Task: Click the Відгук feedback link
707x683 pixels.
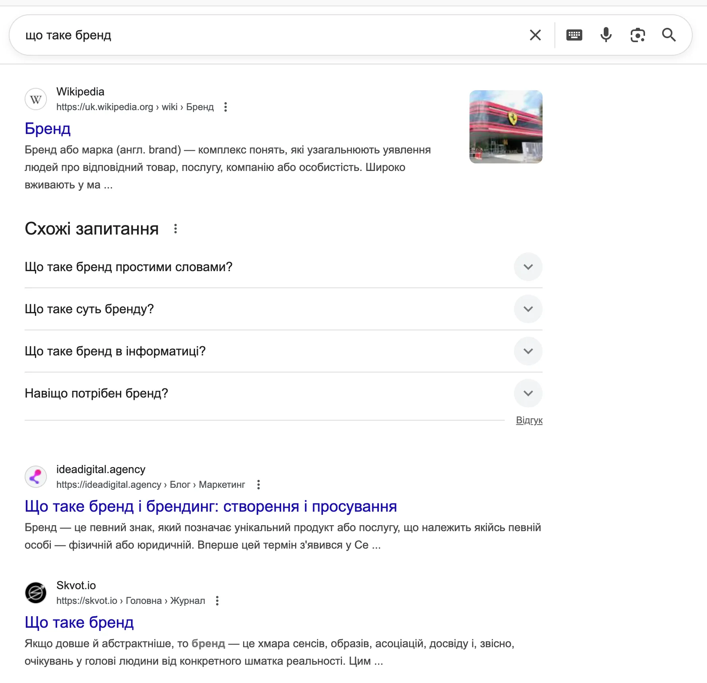Action: pyautogui.click(x=529, y=420)
